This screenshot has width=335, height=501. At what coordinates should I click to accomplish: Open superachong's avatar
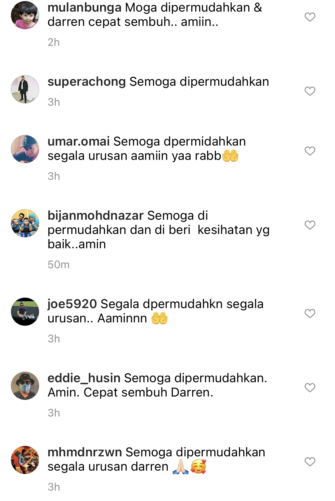(25, 89)
